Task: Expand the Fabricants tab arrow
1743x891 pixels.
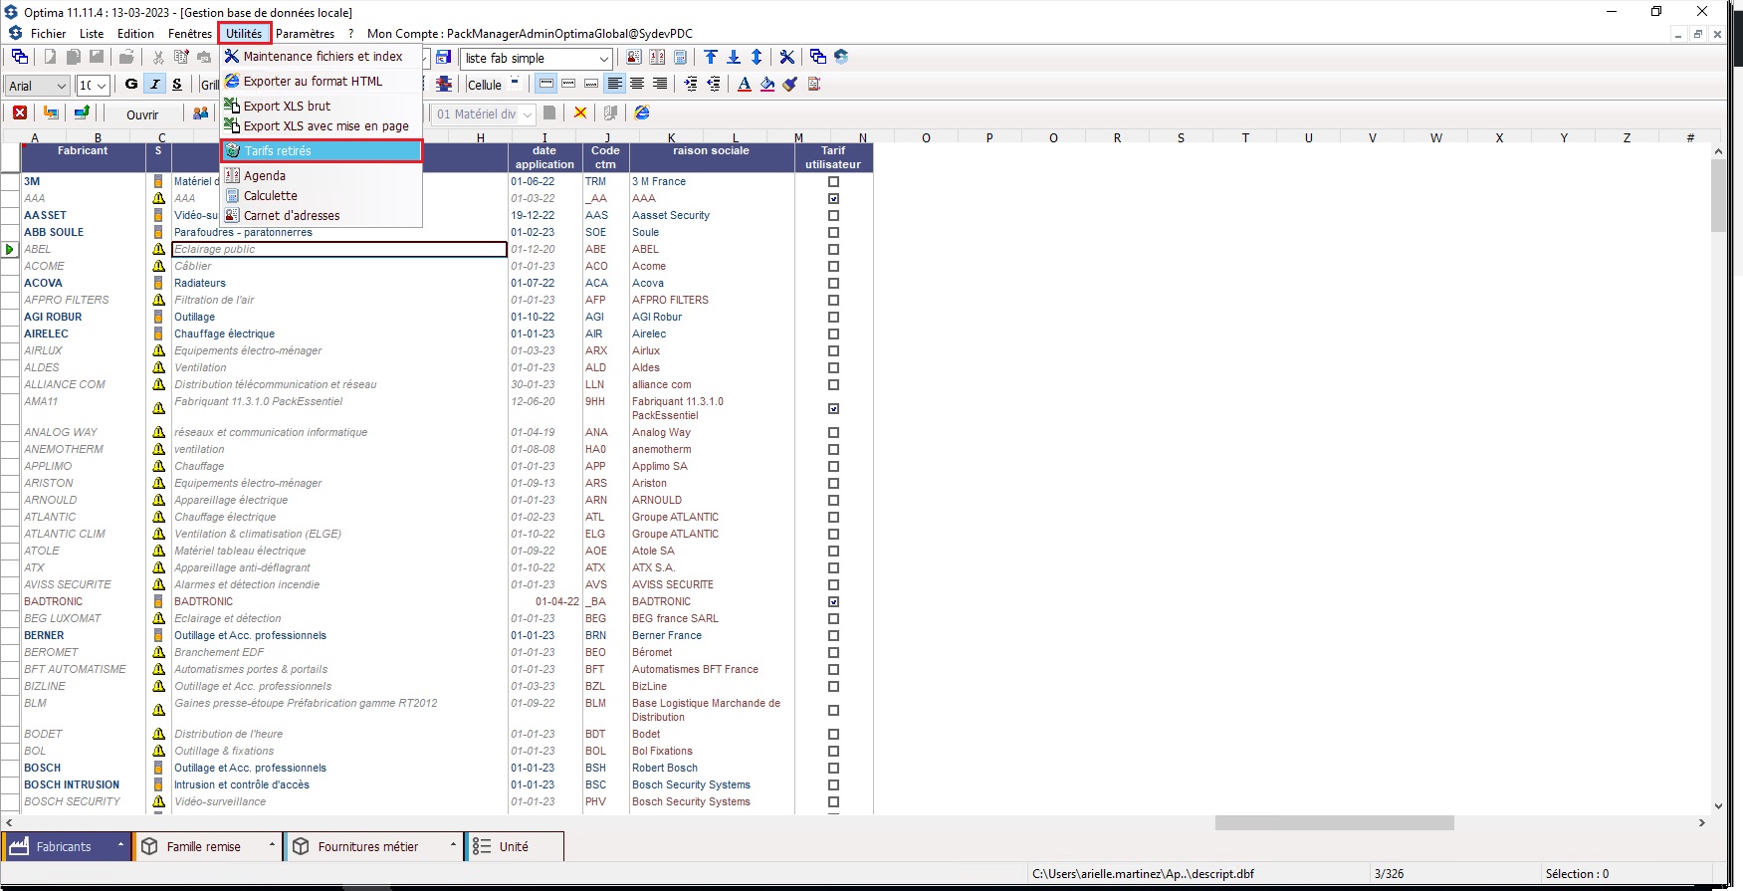Action: tap(120, 846)
